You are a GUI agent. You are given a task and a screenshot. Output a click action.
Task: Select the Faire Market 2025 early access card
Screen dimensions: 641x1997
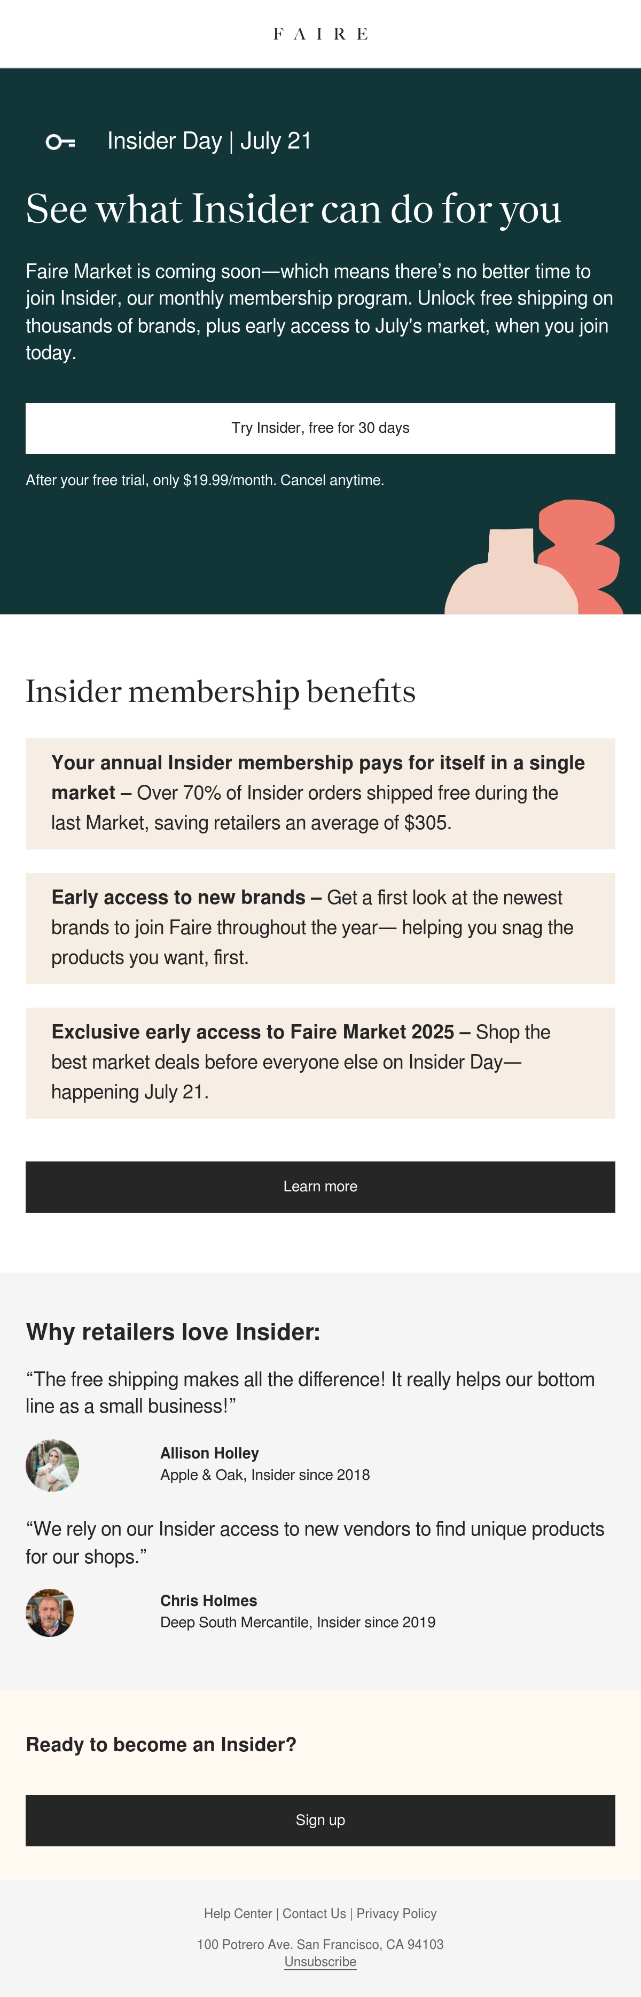click(x=320, y=1062)
